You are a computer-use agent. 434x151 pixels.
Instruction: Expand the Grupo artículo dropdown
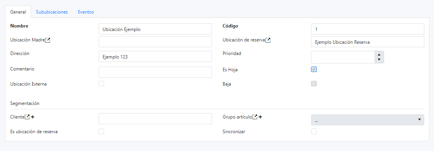(x=367, y=120)
